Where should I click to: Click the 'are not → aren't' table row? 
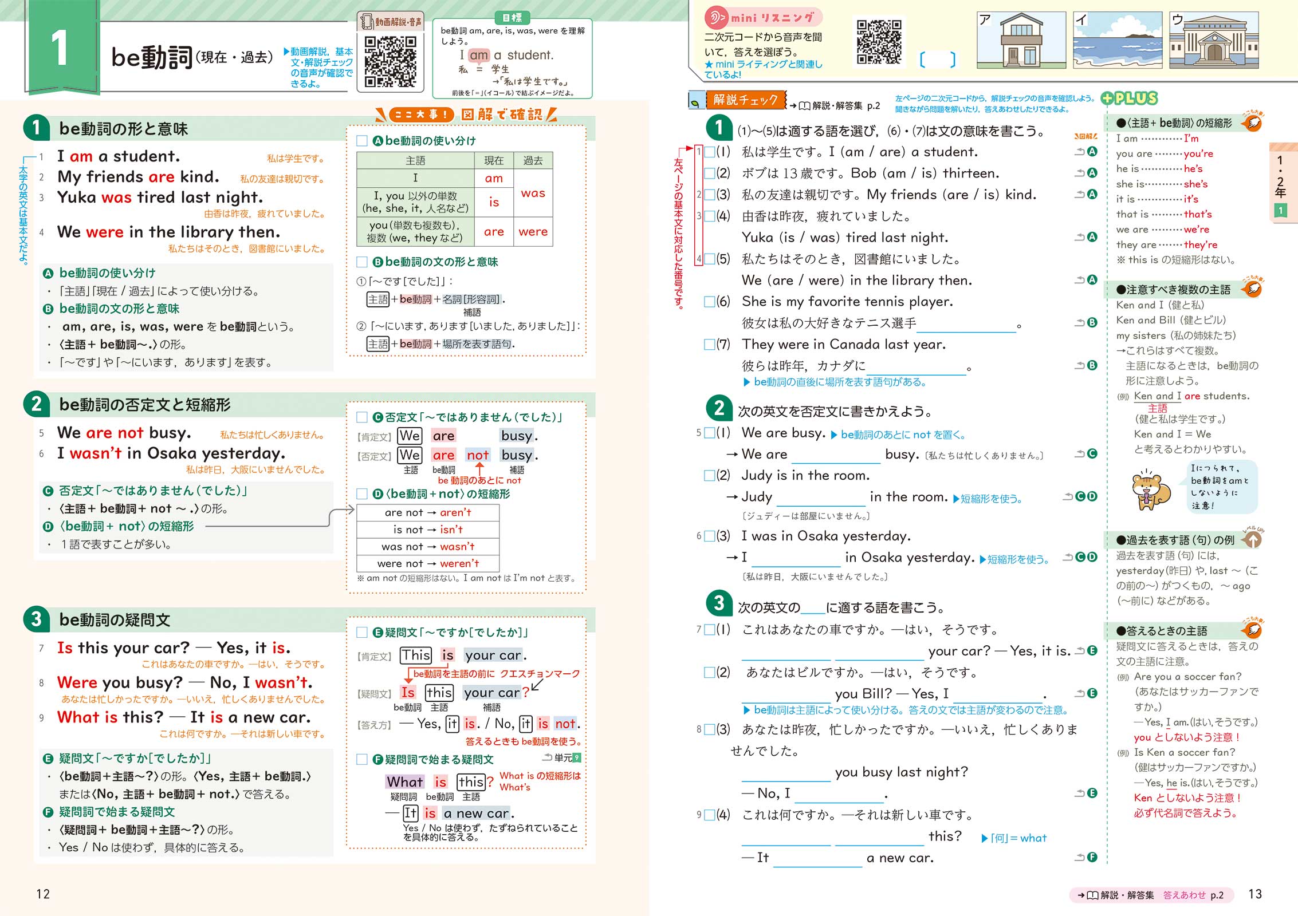click(428, 512)
